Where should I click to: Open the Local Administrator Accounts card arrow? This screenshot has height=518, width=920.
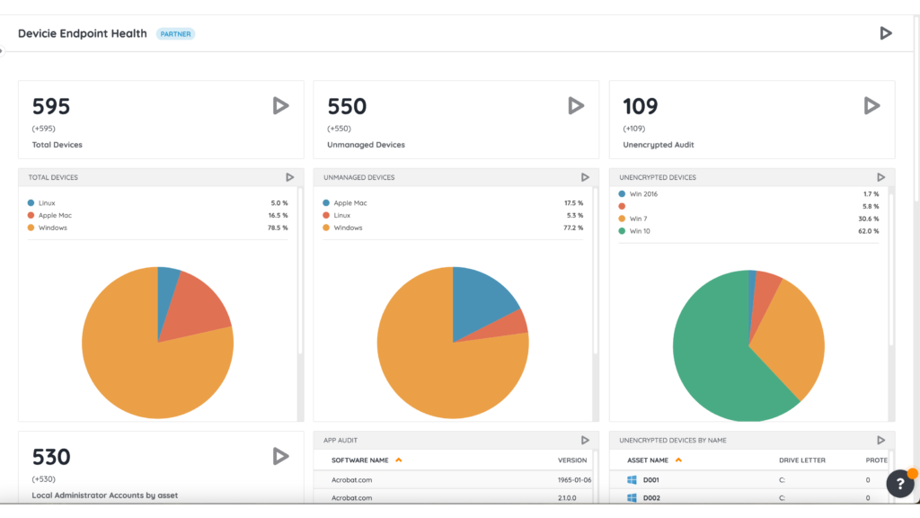280,456
